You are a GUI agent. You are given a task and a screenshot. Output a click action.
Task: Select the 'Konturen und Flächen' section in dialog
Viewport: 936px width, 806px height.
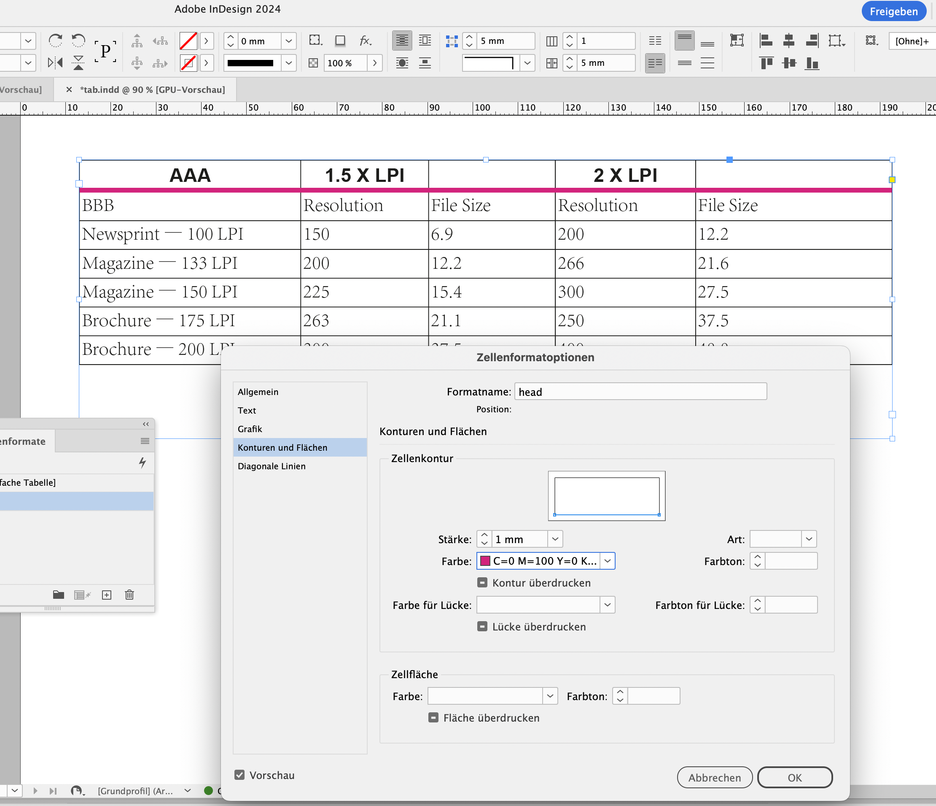pyautogui.click(x=282, y=448)
